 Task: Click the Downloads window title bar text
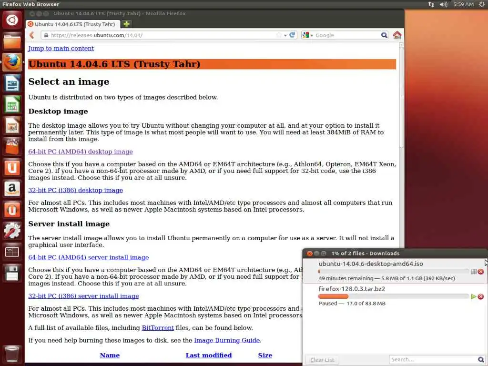(x=366, y=254)
